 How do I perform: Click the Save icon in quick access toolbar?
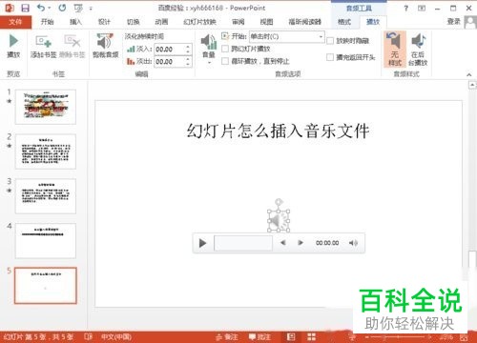coord(25,8)
